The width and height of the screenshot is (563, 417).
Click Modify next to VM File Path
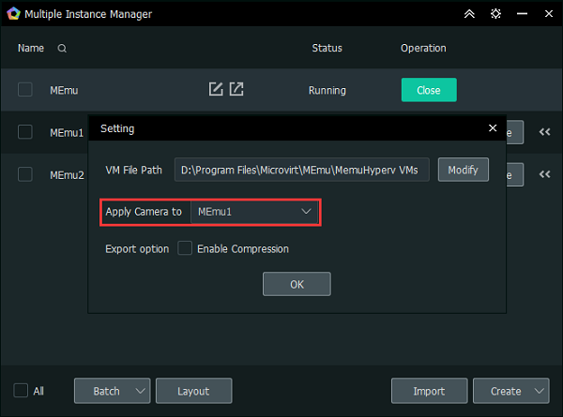pos(463,170)
